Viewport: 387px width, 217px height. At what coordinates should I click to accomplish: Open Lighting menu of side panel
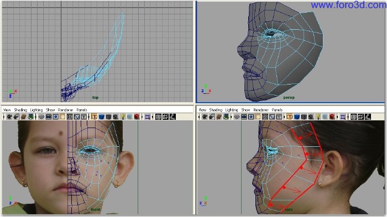pos(232,110)
